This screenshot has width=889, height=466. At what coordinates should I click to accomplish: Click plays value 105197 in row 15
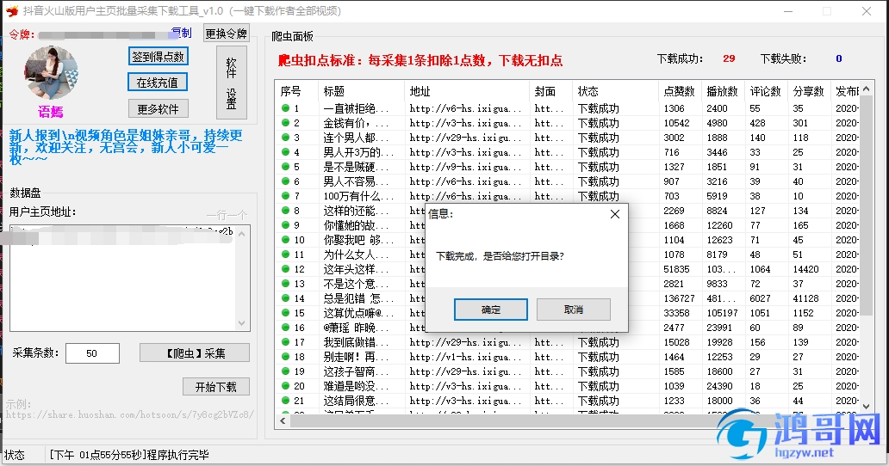pos(722,313)
